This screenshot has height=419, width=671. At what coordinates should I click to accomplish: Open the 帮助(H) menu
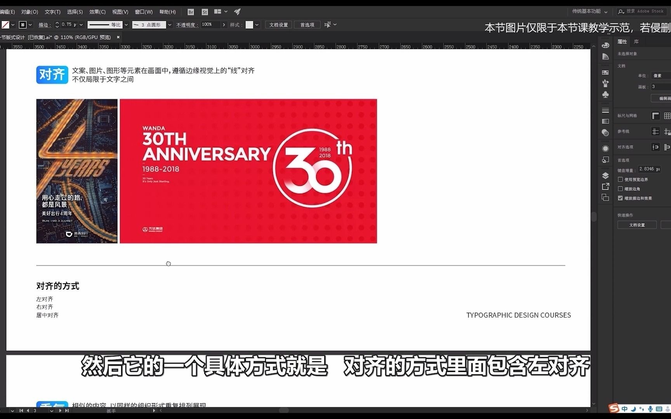coord(167,12)
